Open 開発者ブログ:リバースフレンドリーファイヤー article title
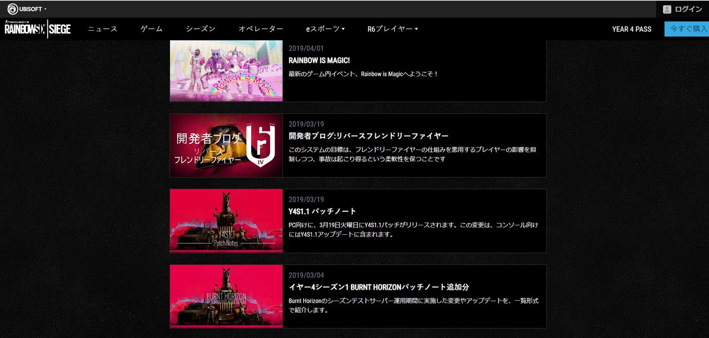 pyautogui.click(x=369, y=136)
